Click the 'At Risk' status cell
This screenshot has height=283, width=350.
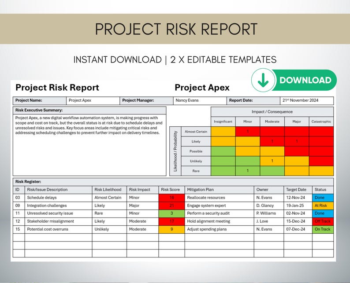(x=323, y=206)
